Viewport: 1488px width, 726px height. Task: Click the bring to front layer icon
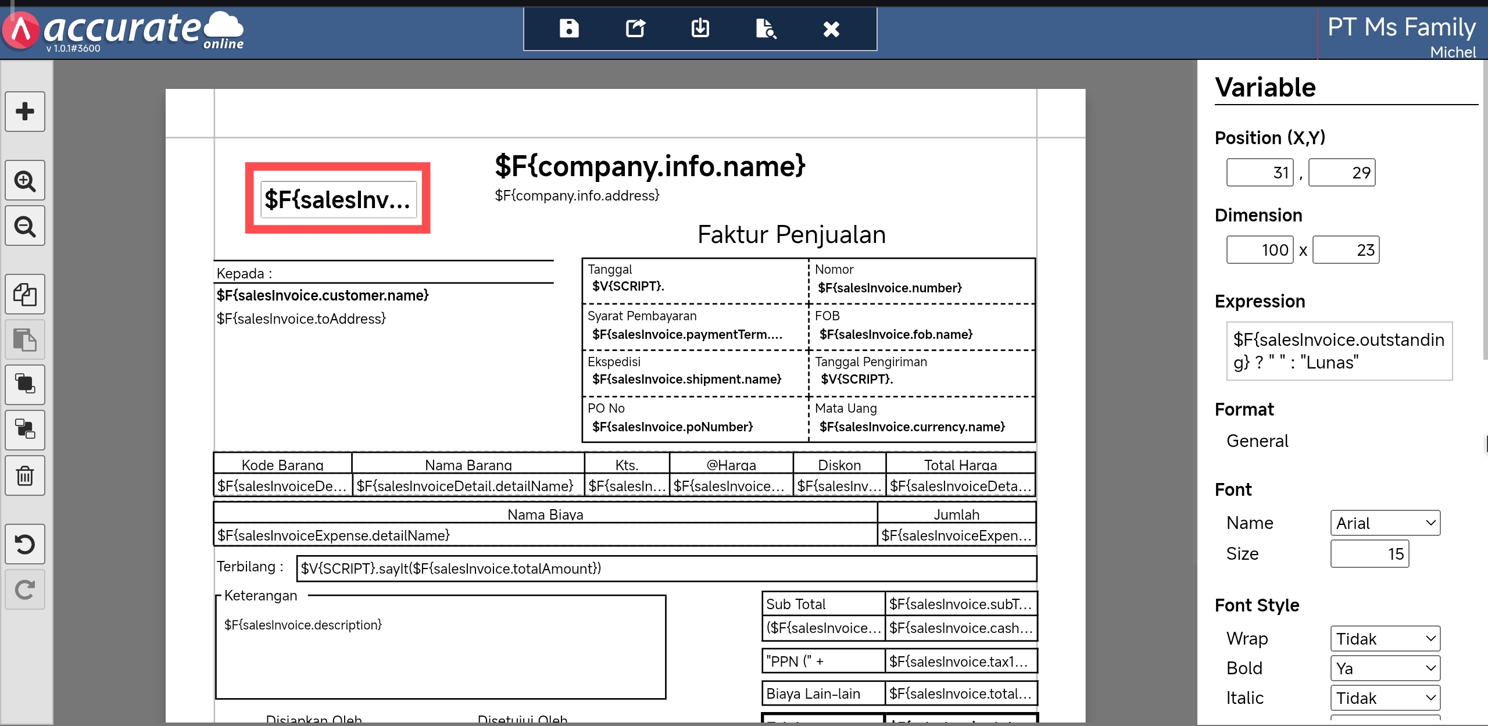point(25,385)
